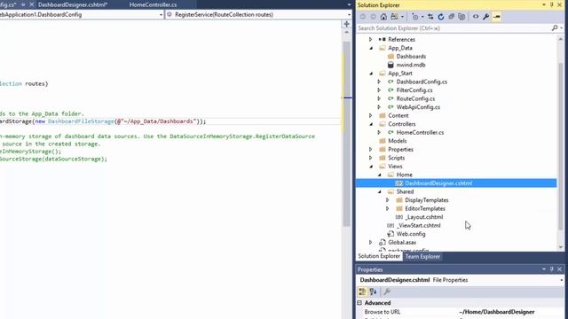Open Properties window options dropdown

coord(544,269)
